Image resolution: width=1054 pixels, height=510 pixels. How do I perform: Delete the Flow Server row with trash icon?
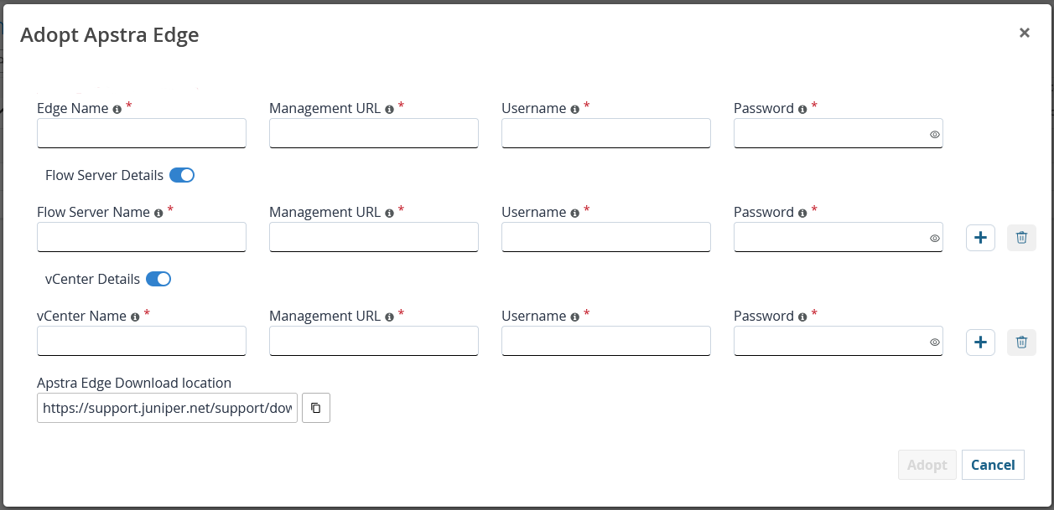tap(1021, 238)
